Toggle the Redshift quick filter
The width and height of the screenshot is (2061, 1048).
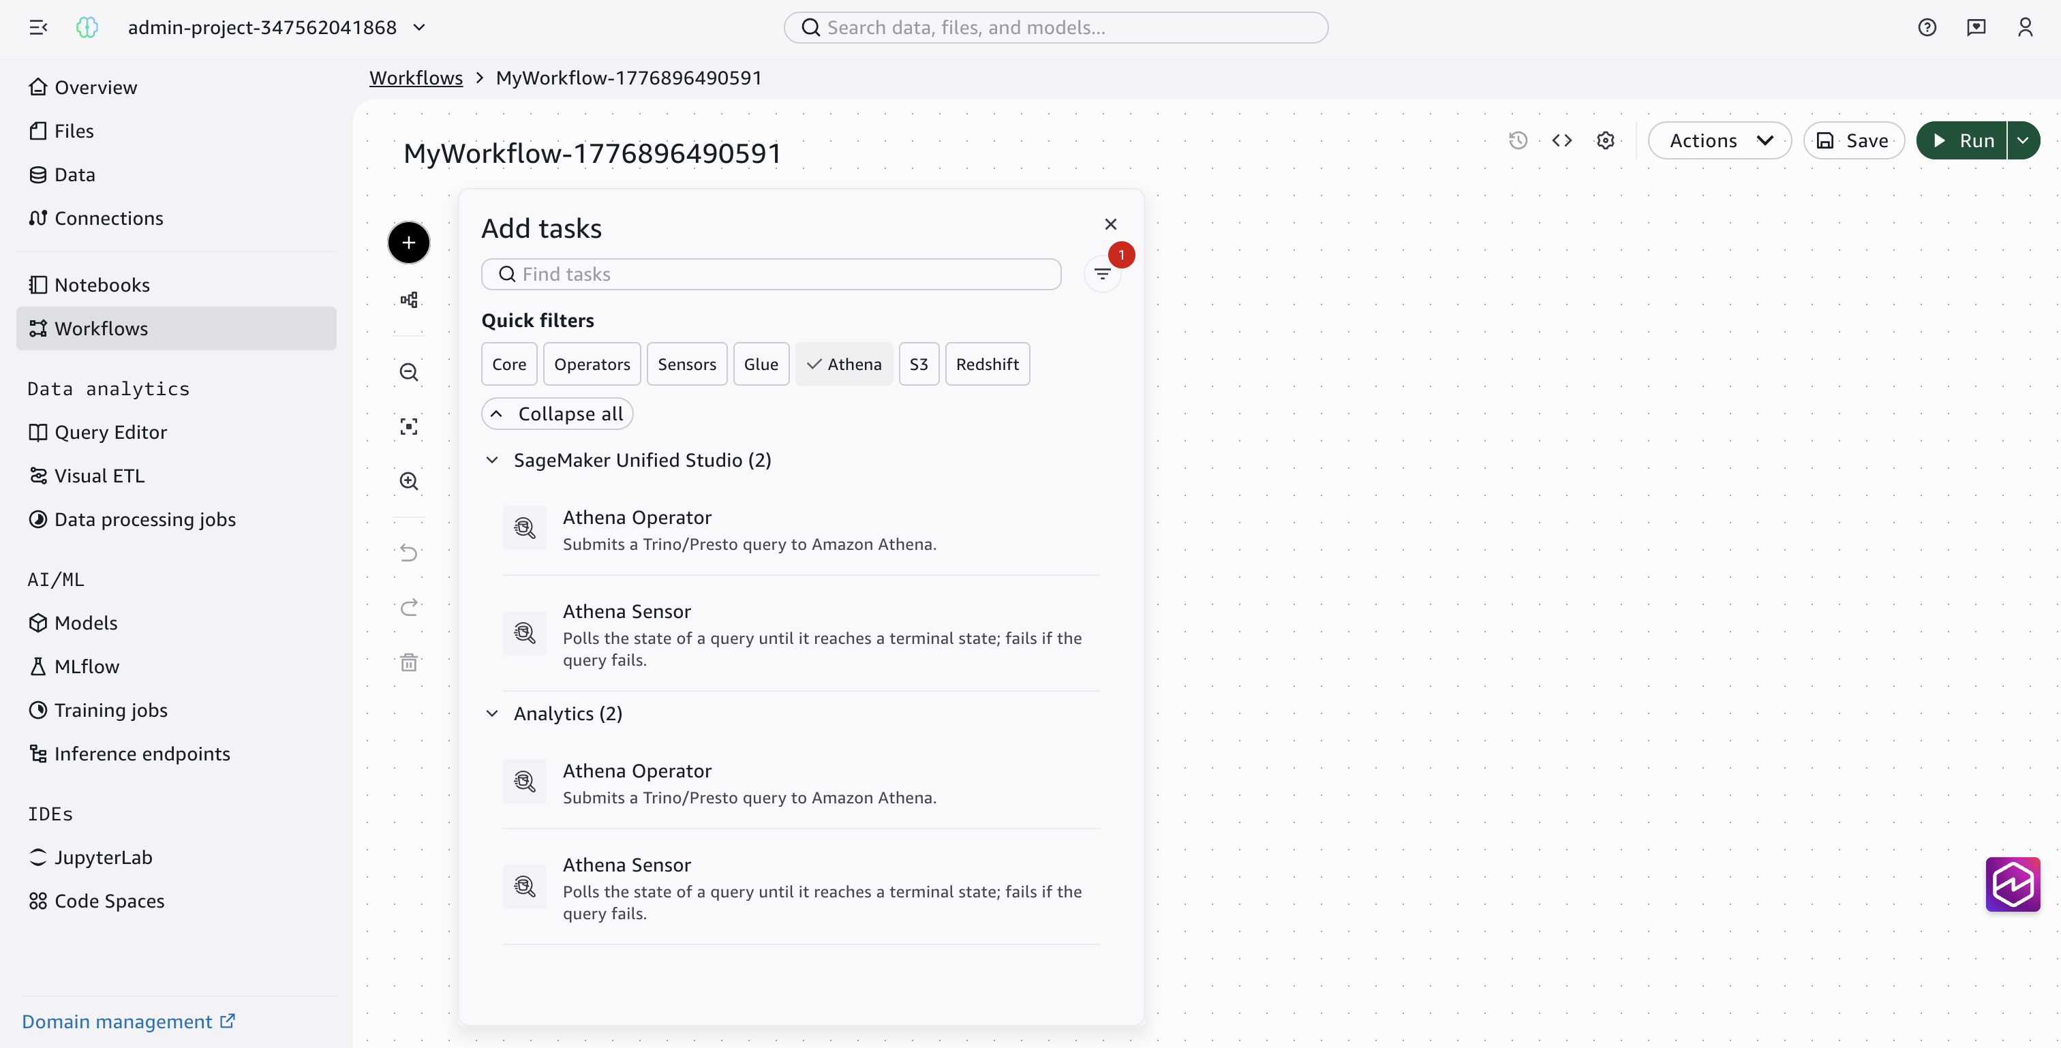pos(988,364)
